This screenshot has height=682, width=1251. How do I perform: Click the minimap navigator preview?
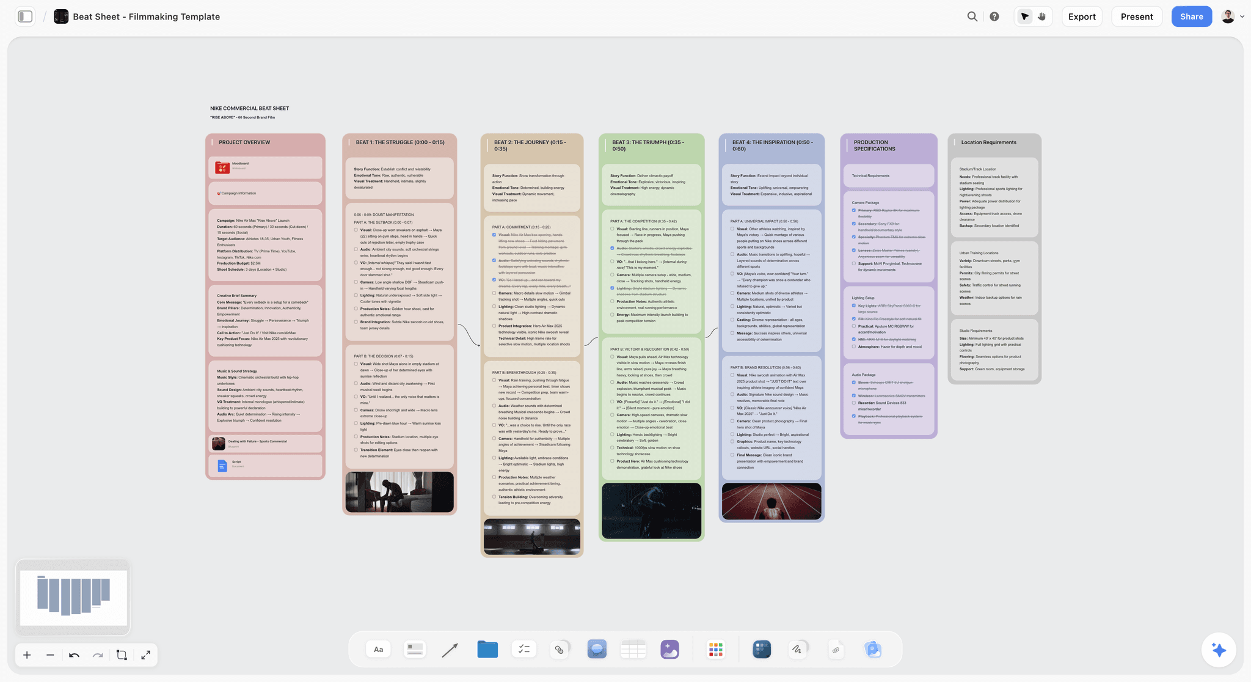pyautogui.click(x=73, y=597)
